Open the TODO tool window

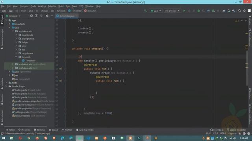(10, 130)
